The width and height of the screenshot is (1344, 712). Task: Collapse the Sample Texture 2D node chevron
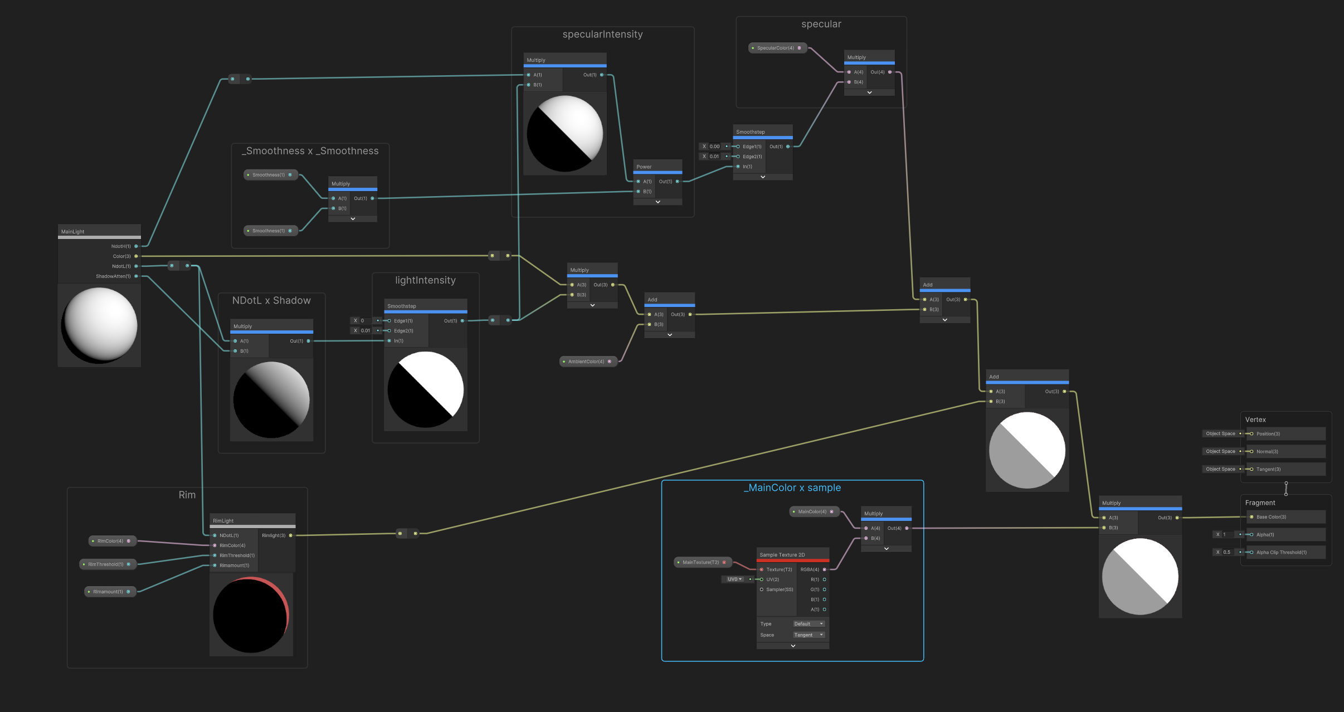pos(793,646)
